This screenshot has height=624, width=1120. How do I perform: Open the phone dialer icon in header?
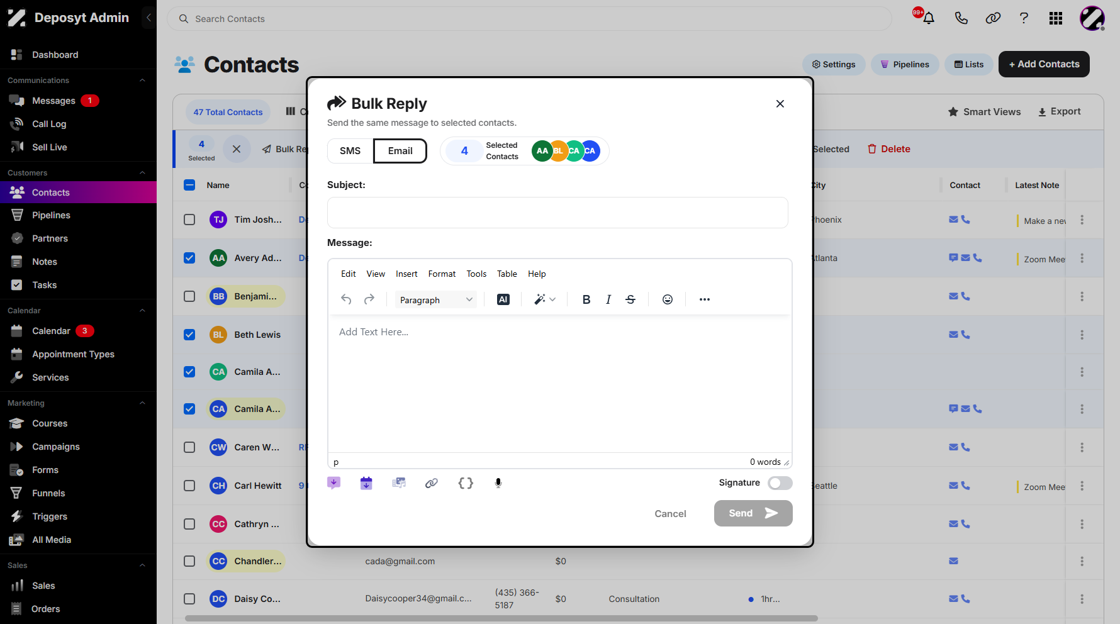(961, 18)
